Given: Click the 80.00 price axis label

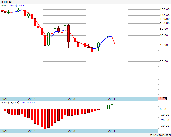Looking at the screenshot, I should 164,29.
